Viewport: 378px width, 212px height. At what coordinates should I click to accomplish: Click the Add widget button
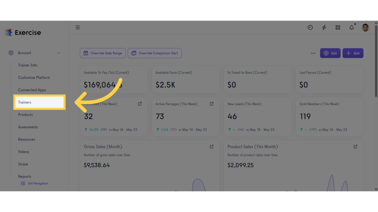pyautogui.click(x=353, y=53)
